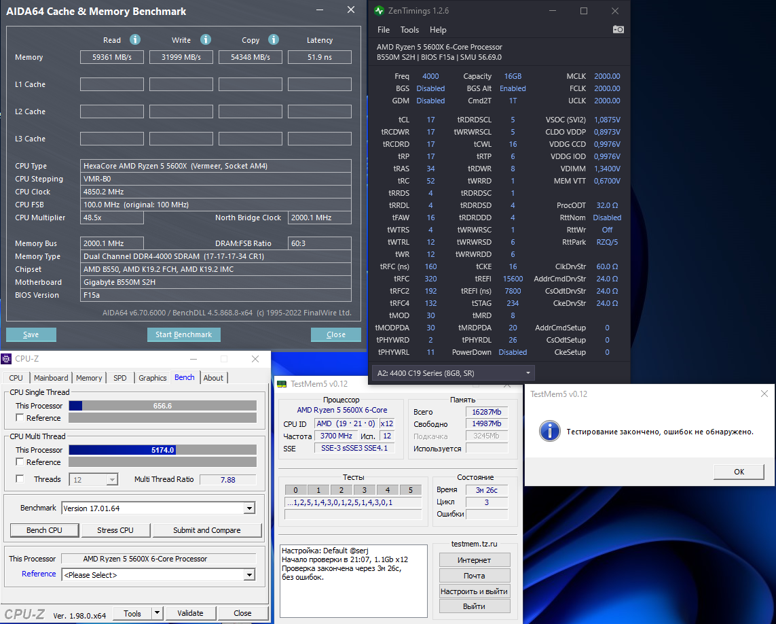Click the blue information icon in dialog
776x624 pixels.
[549, 431]
